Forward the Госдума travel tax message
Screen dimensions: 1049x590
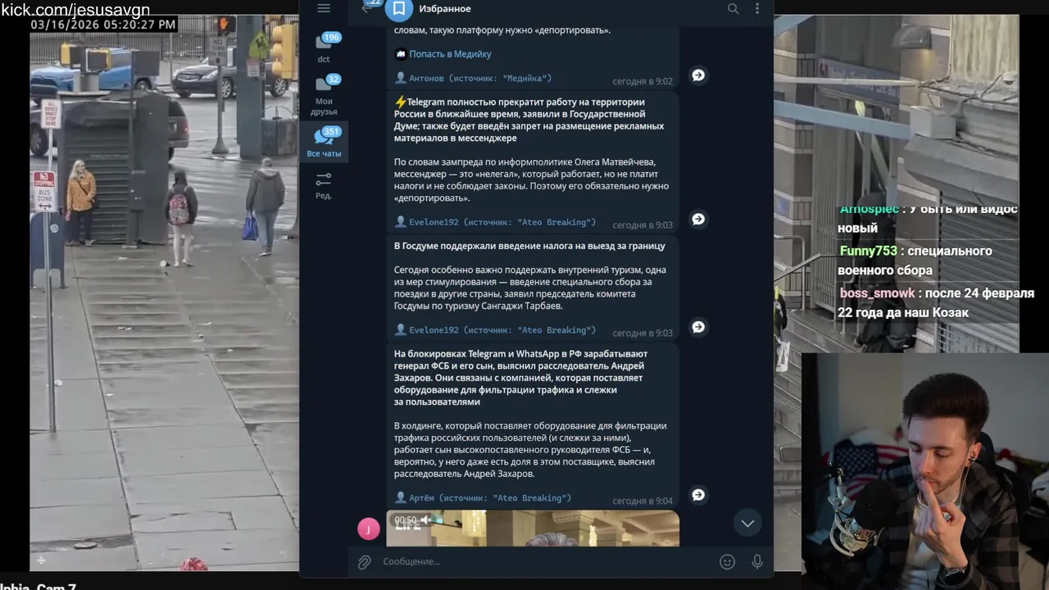(698, 327)
